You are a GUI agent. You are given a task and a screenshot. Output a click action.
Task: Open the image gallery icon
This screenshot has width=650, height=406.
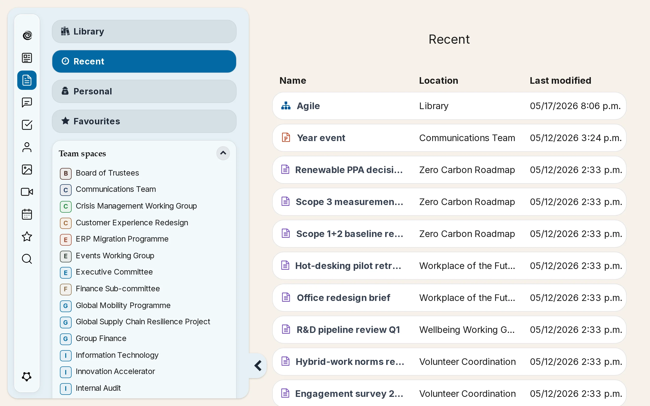pyautogui.click(x=27, y=170)
